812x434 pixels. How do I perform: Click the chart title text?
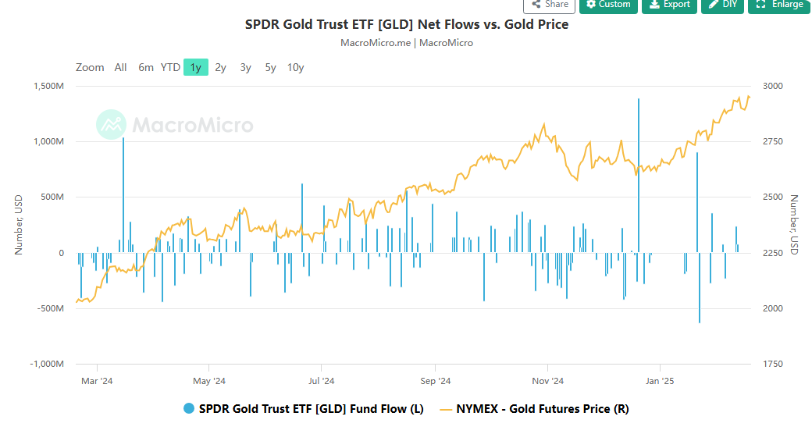tap(407, 24)
